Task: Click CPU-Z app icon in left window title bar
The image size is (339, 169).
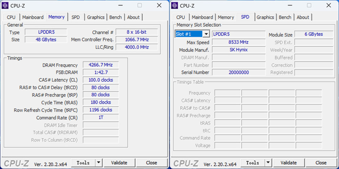Action: (5, 5)
